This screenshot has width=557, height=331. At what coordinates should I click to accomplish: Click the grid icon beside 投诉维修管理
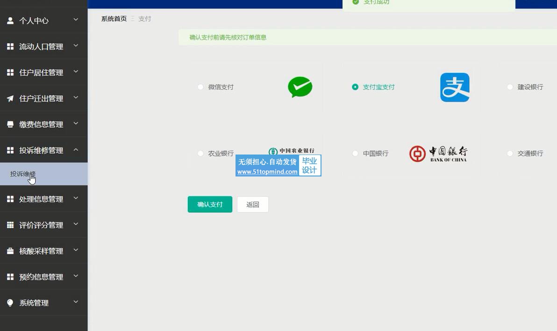10,150
